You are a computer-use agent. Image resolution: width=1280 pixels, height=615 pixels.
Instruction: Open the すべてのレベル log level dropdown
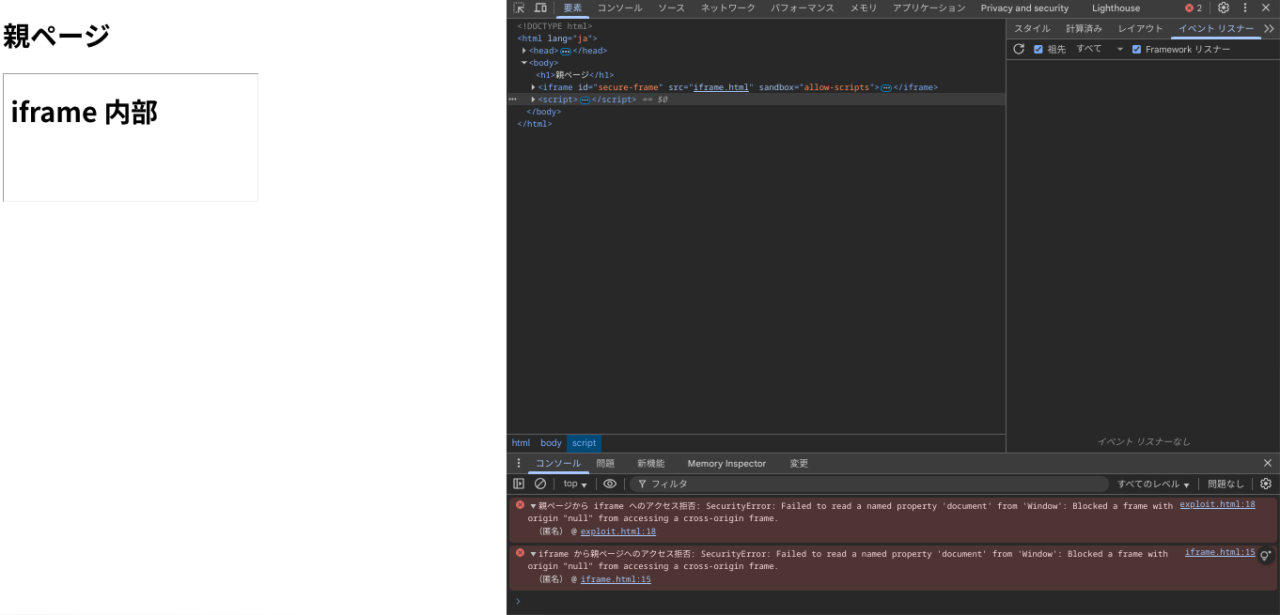(1153, 484)
